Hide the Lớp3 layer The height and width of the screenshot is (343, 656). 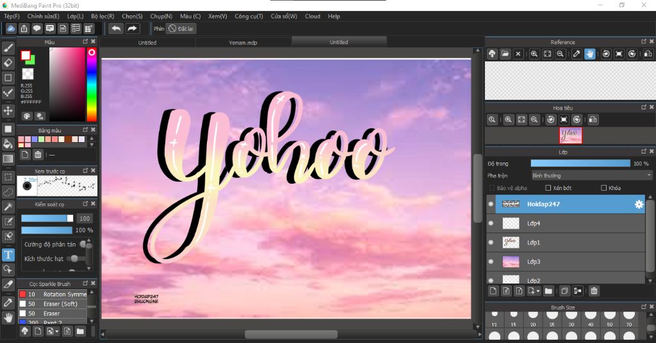[491, 262]
